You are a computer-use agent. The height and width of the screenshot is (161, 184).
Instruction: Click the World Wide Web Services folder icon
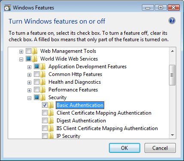point(35,59)
